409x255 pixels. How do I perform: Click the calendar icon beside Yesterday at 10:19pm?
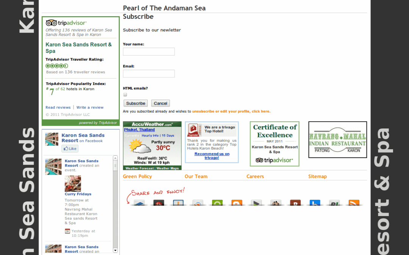point(67,231)
